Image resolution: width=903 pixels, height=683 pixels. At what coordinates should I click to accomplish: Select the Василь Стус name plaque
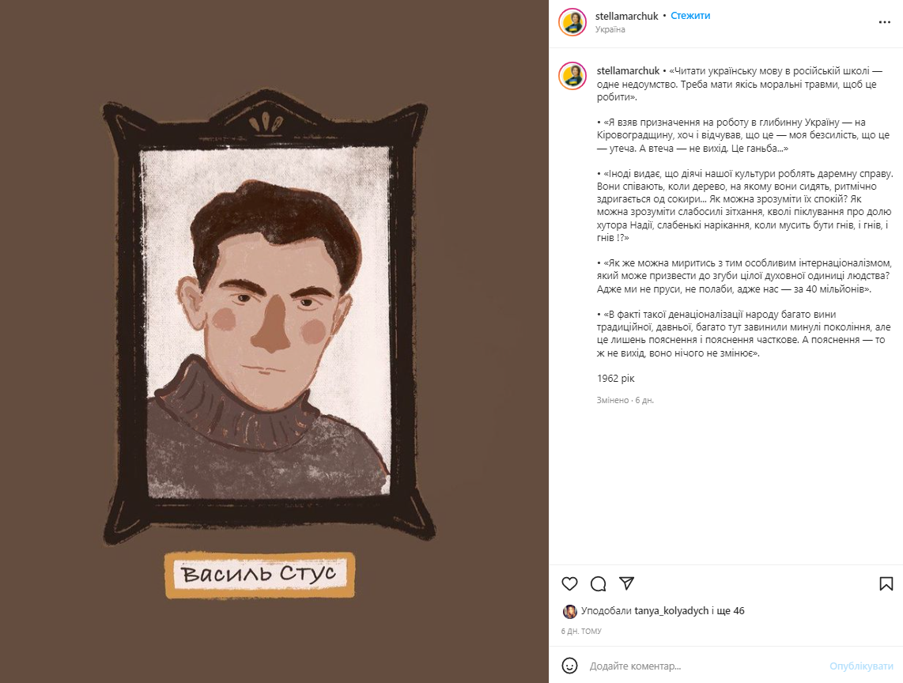pyautogui.click(x=259, y=575)
